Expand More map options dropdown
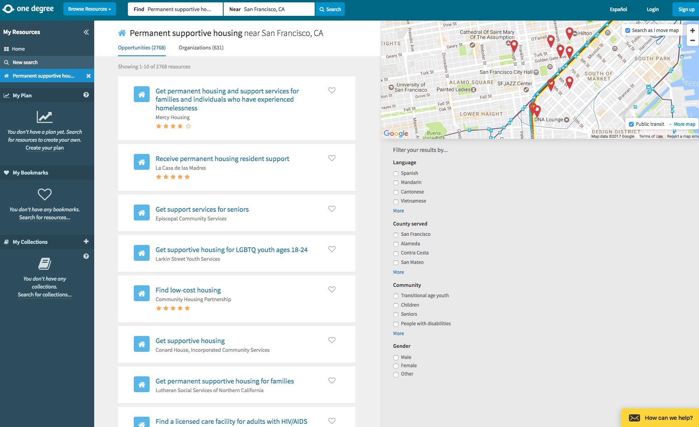 click(x=682, y=124)
